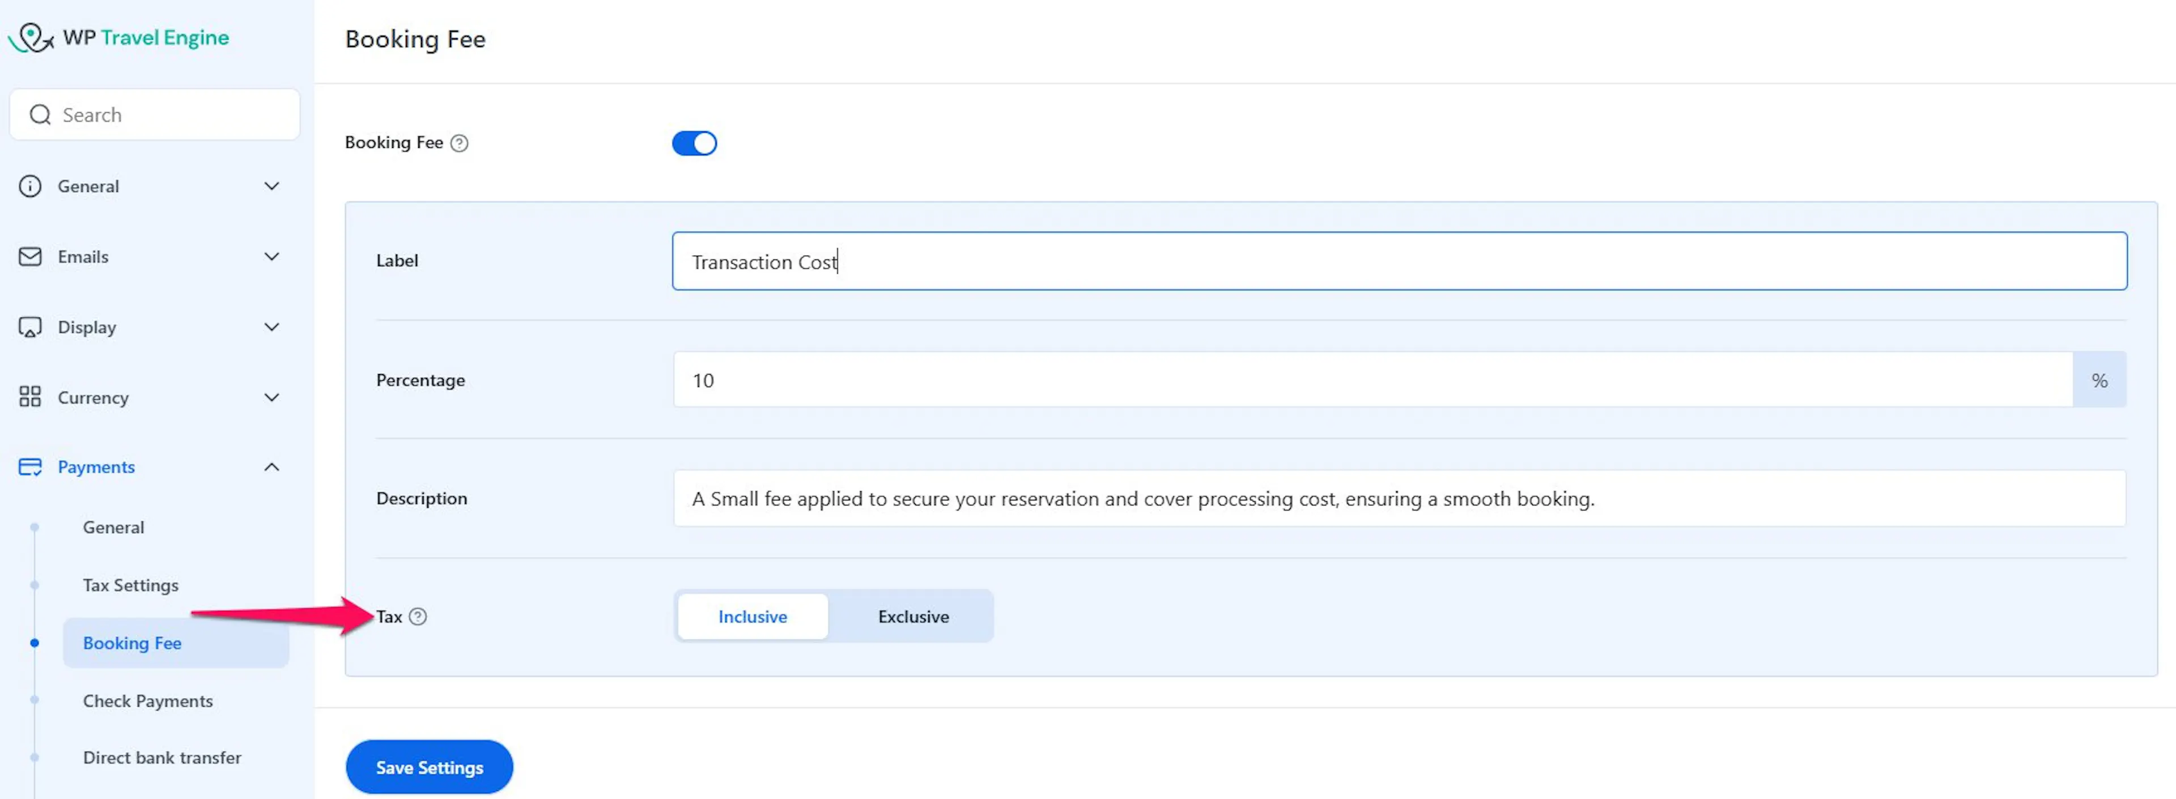Click the Tax help question mark icon

pos(417,617)
